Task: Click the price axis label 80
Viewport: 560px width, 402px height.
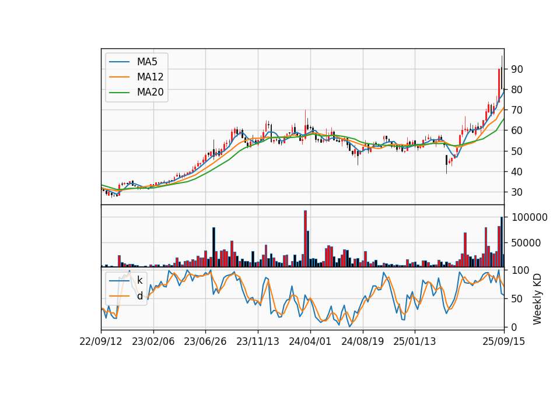Action: (x=517, y=90)
